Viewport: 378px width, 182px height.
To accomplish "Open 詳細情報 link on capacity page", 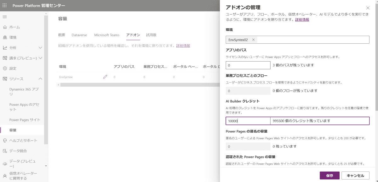I will pos(183,46).
